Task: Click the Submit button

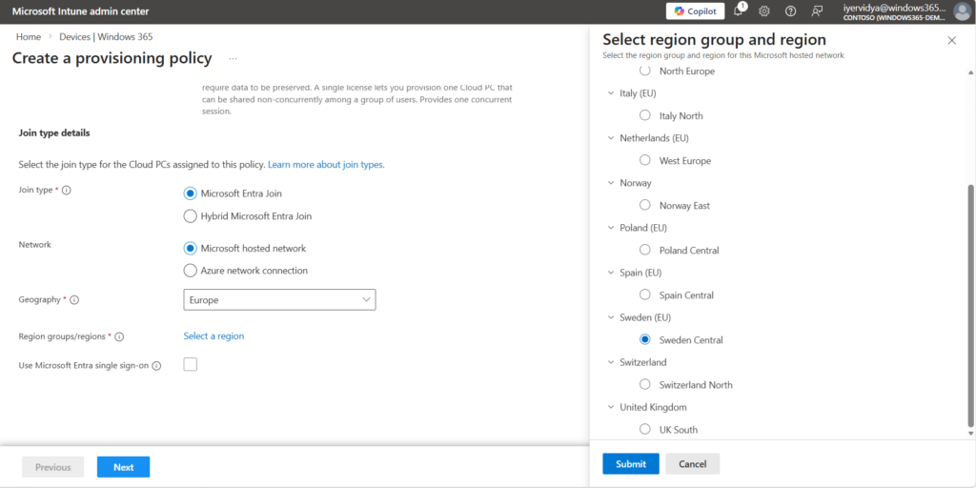Action: point(630,464)
